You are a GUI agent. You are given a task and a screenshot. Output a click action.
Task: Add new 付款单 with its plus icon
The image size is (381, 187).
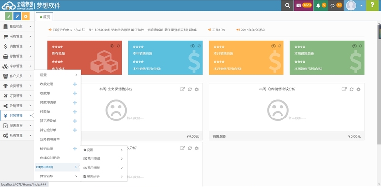(75, 112)
